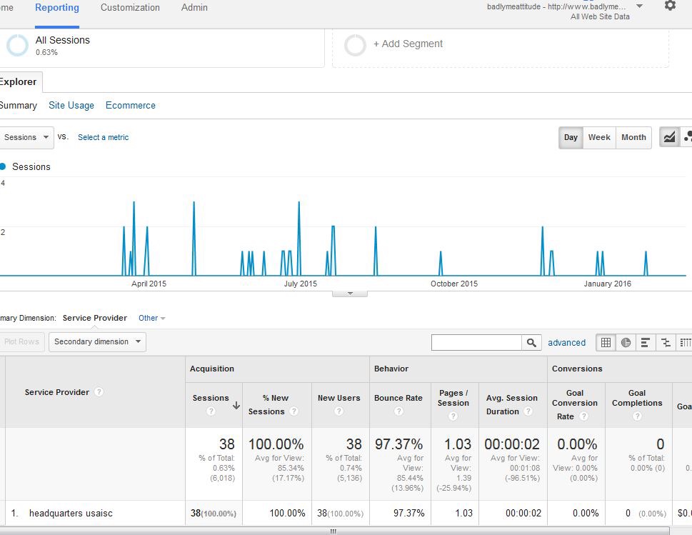Toggle graph granularity to Day
Viewport: 692px width, 535px height.
(x=571, y=137)
